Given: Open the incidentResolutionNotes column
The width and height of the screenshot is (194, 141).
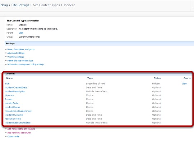Looking at the screenshot, I should (18, 123).
